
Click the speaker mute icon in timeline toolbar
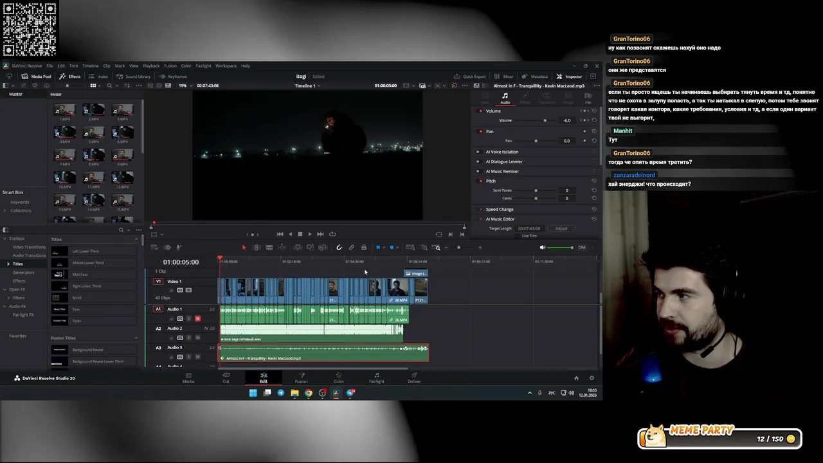coord(543,248)
